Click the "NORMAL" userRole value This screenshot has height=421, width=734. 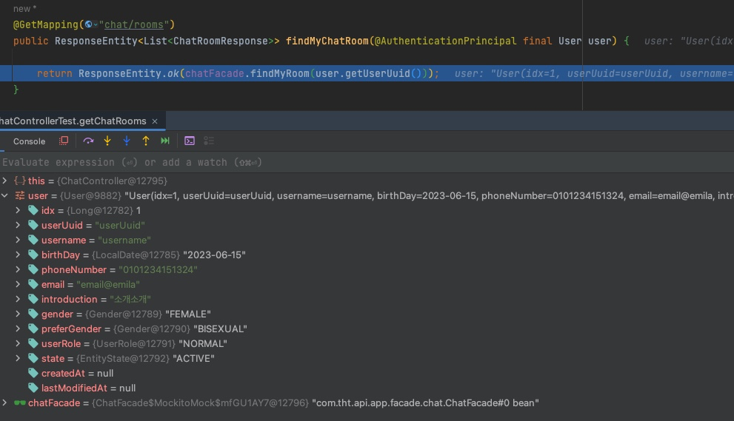click(203, 344)
